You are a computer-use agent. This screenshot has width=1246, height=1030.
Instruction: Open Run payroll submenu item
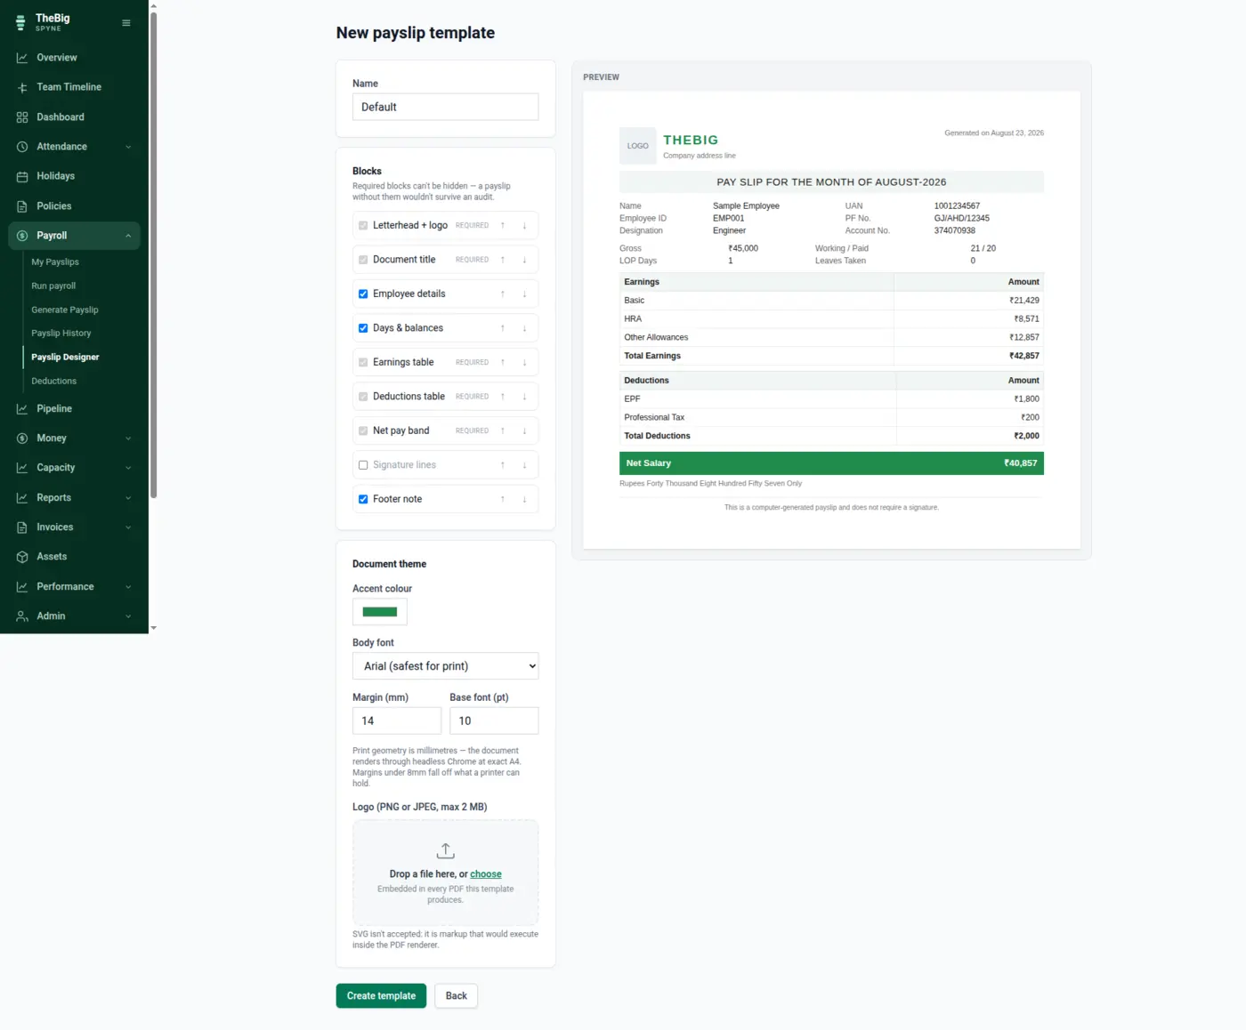(x=53, y=286)
